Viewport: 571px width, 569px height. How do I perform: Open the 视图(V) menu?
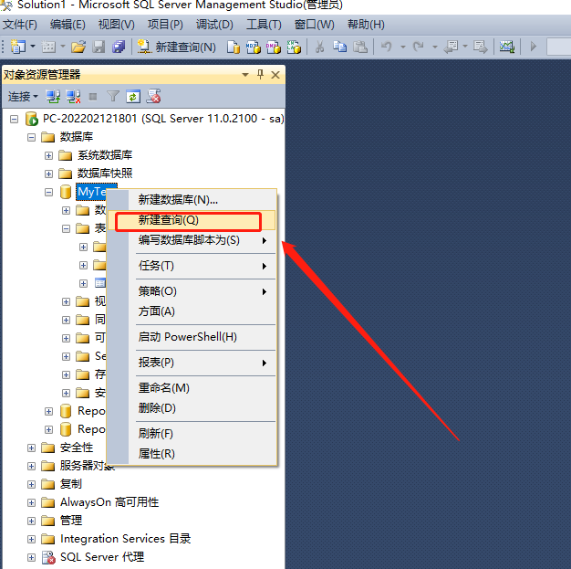117,25
